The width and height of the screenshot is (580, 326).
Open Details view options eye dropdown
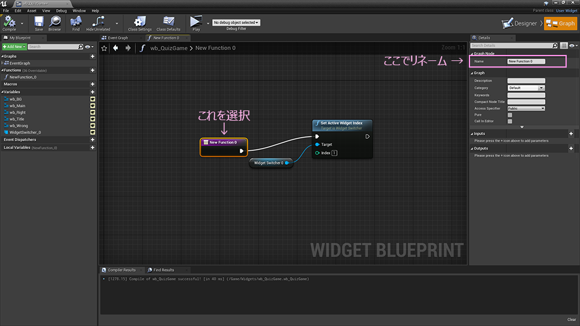click(x=573, y=45)
